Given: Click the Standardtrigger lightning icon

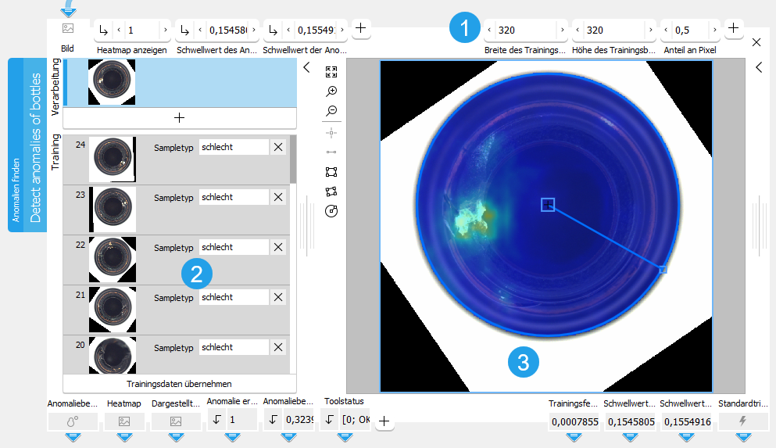Looking at the screenshot, I should tap(742, 421).
